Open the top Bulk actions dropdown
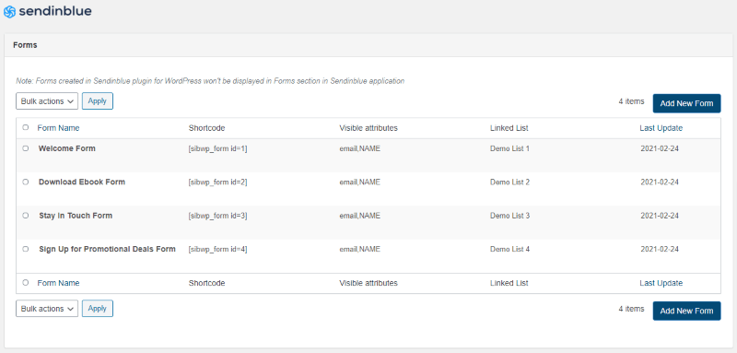 [47, 101]
